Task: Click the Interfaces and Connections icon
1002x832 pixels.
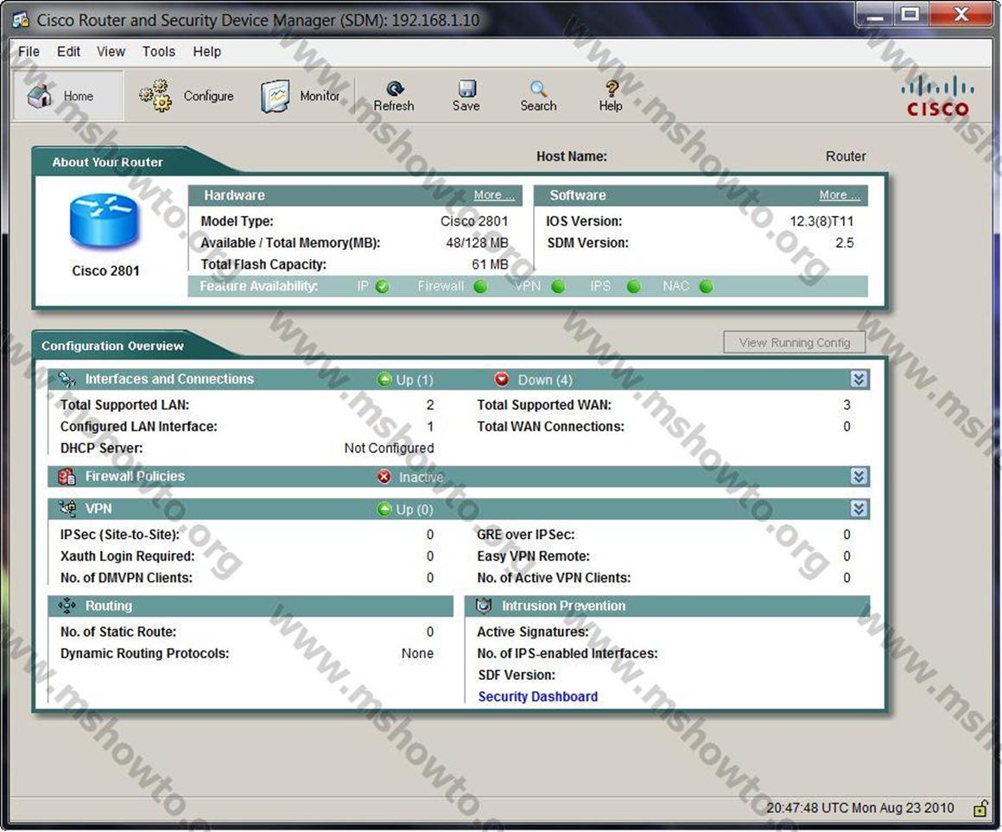Action: 67,379
